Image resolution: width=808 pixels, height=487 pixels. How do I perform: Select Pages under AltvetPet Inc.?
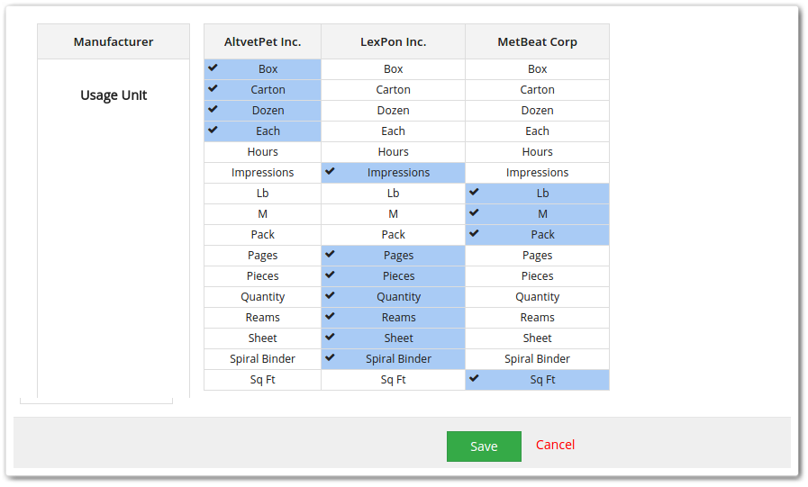(262, 256)
